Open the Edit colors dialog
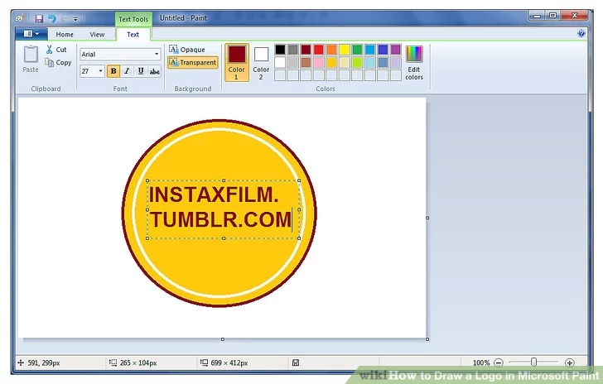Viewport: 603px width, 384px height. tap(414, 63)
